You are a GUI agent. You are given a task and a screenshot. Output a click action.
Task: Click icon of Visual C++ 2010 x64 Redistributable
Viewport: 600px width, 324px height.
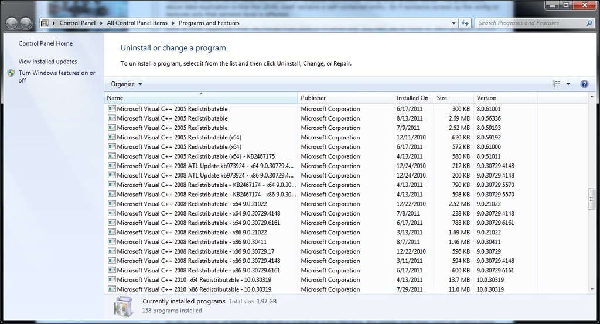[112, 280]
